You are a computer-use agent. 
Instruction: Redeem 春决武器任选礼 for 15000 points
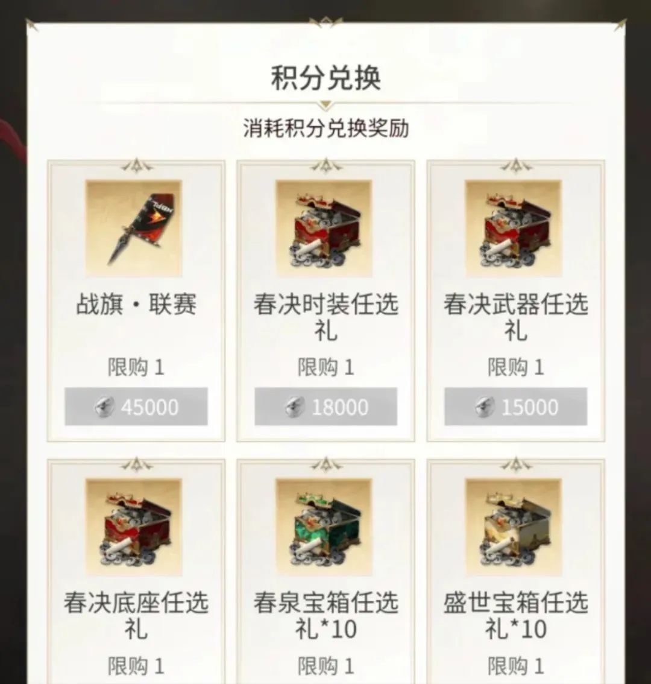[516, 406]
